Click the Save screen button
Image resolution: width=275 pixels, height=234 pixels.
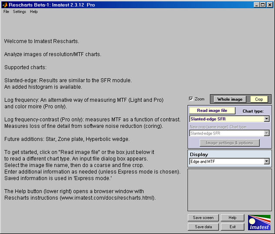pos(203,218)
